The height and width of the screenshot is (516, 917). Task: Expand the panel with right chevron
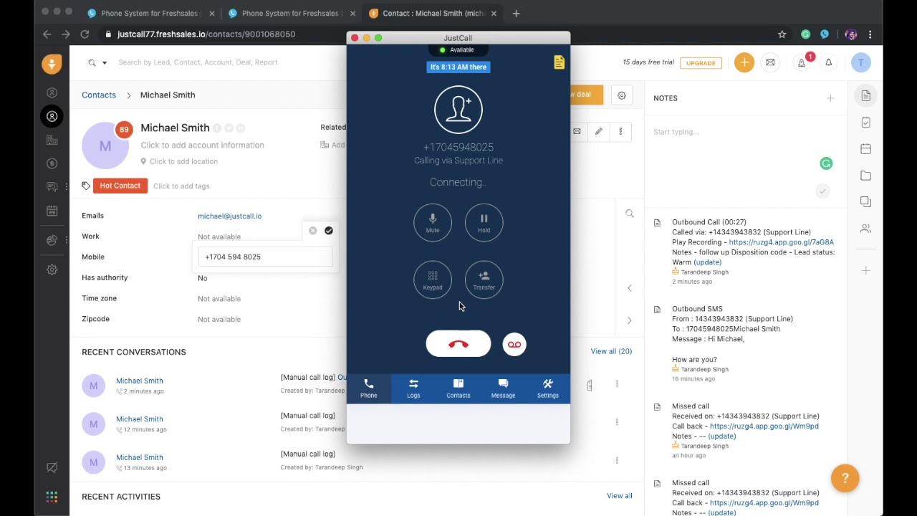click(630, 320)
